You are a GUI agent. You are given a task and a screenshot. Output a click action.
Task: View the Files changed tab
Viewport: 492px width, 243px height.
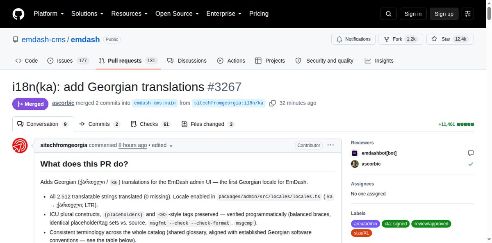(208, 124)
